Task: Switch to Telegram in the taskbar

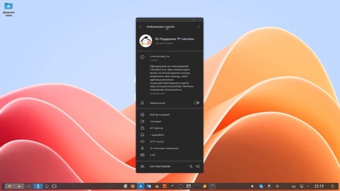Action: 141,186
